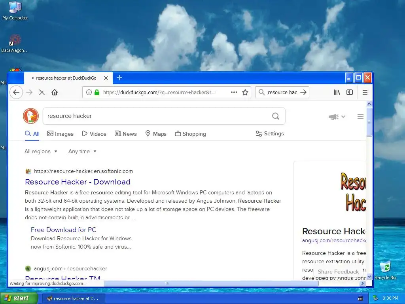The height and width of the screenshot is (304, 405).
Task: Click the horizontal scrollbar thumb
Action: [211, 283]
